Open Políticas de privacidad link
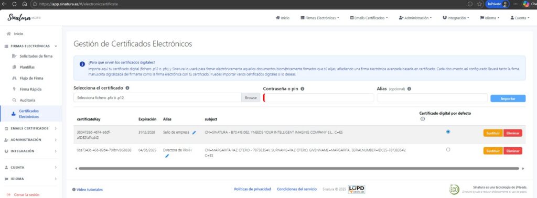Image resolution: width=537 pixels, height=198 pixels. [252, 189]
